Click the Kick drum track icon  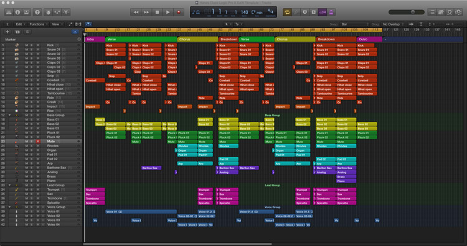[x=17, y=45]
